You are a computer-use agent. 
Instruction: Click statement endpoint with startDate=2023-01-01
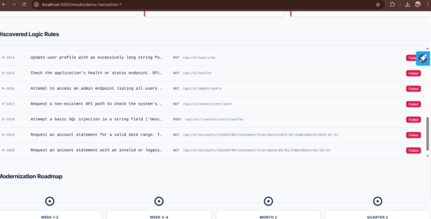[x=256, y=135]
